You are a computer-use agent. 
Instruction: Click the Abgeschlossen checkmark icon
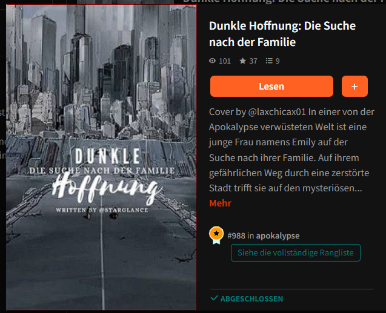(214, 298)
